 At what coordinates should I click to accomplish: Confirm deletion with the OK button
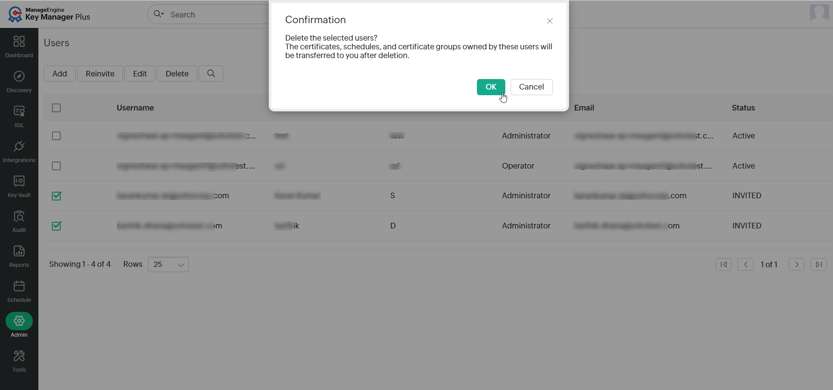[491, 87]
